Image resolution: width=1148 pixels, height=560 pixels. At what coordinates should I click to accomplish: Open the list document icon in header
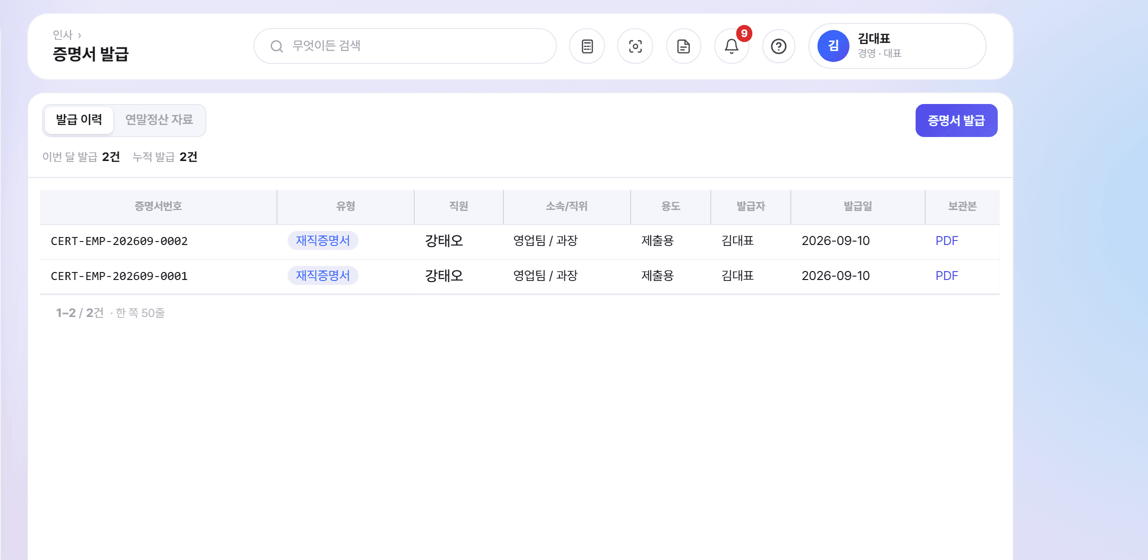pos(587,46)
